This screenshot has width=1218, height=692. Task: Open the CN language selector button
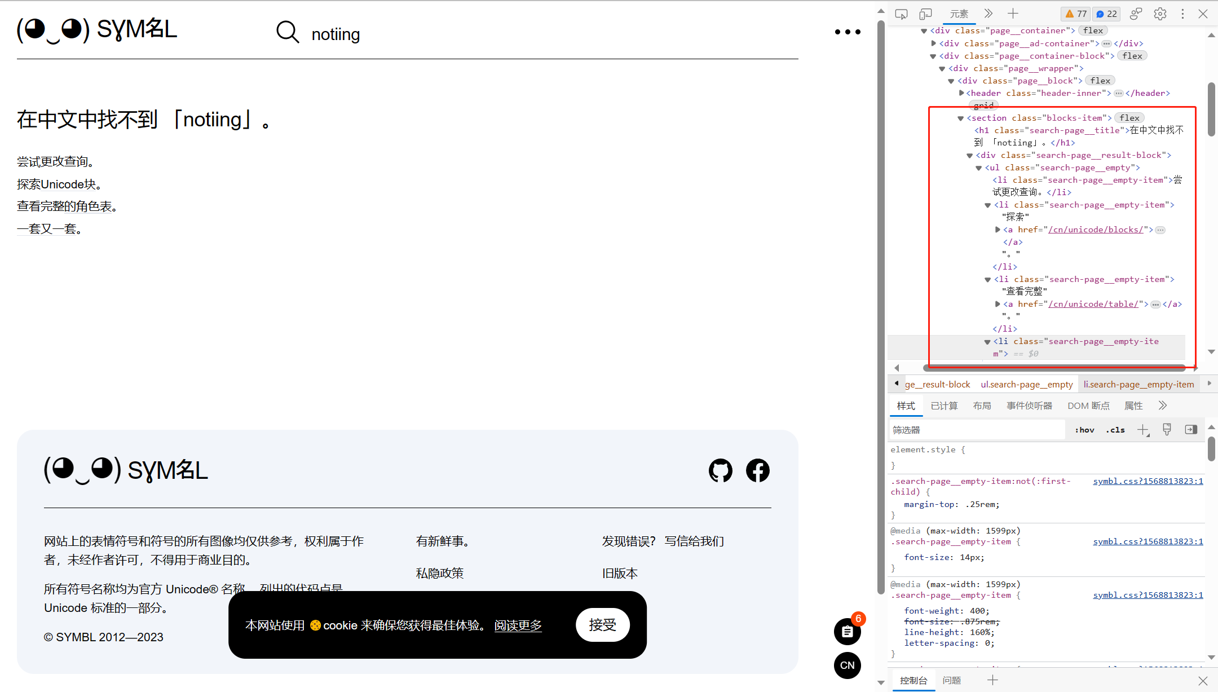[848, 665]
